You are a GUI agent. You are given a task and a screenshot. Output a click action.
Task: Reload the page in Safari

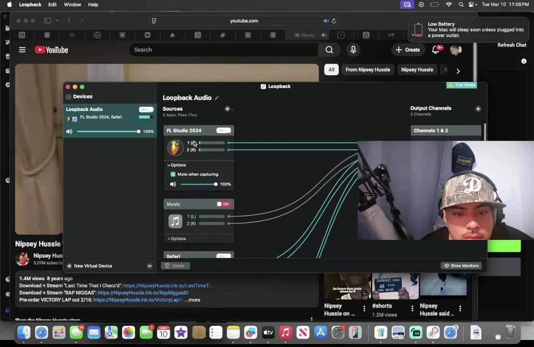[x=334, y=21]
